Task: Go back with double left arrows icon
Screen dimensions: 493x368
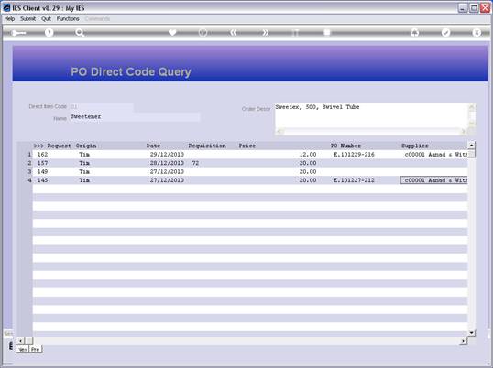Action: click(x=234, y=32)
